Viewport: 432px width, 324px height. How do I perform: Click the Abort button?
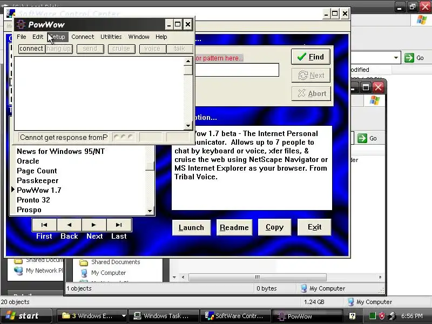click(311, 93)
